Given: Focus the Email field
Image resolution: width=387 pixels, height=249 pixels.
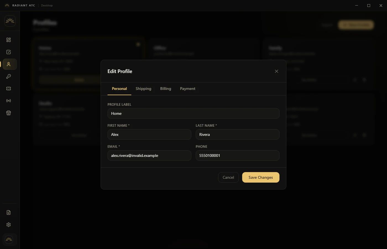Looking at the screenshot, I should click(x=149, y=155).
